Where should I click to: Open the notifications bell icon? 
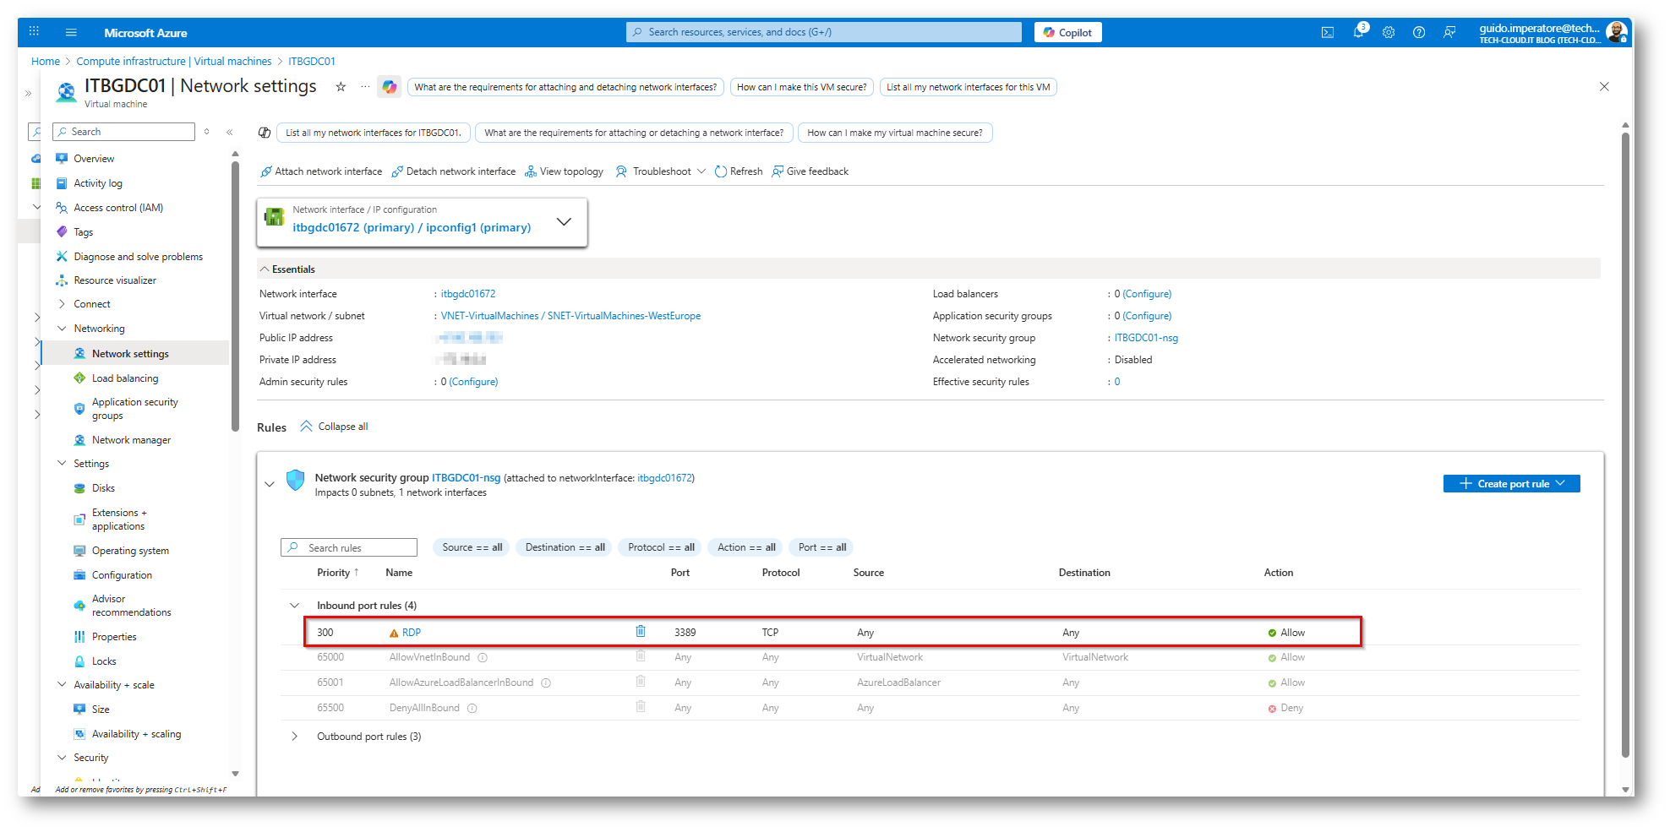point(1358,33)
